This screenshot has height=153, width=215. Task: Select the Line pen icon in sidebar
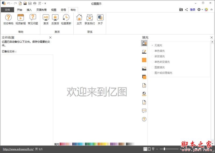pyautogui.click(x=144, y=52)
